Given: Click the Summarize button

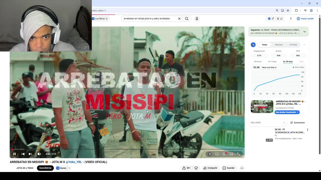Looking at the screenshot, I should pos(298,122).
